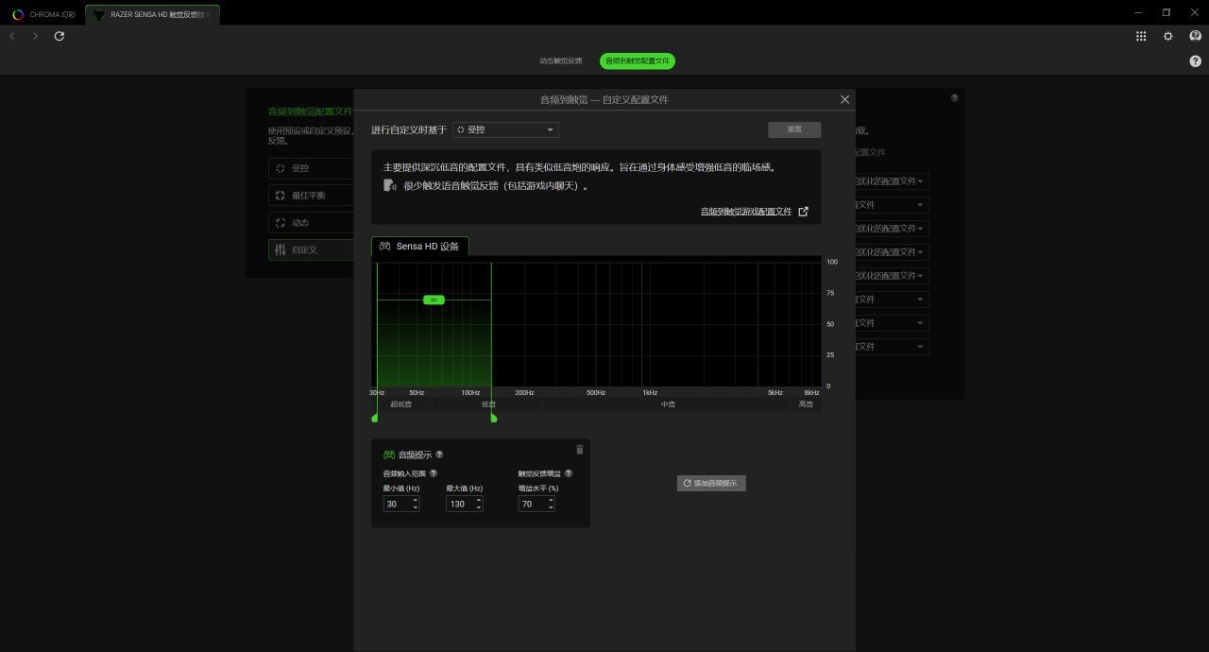Decrease the 增益水平 (%) value
The width and height of the screenshot is (1209, 652).
point(552,508)
